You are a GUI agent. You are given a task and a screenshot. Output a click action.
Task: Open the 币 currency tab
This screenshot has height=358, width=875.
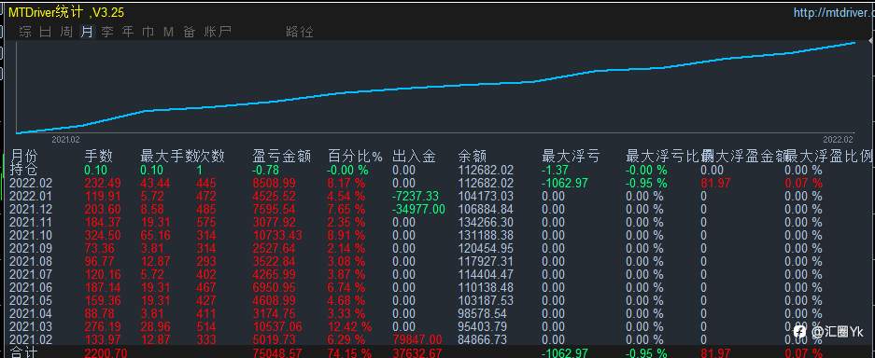click(148, 32)
